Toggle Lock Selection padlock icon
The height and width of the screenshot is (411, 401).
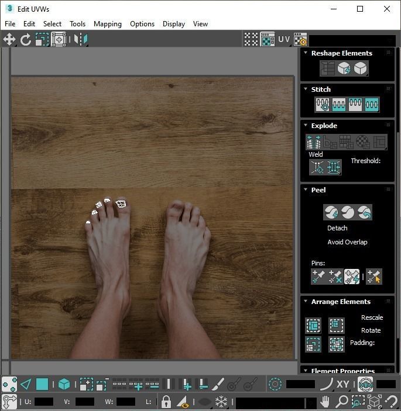[166, 402]
